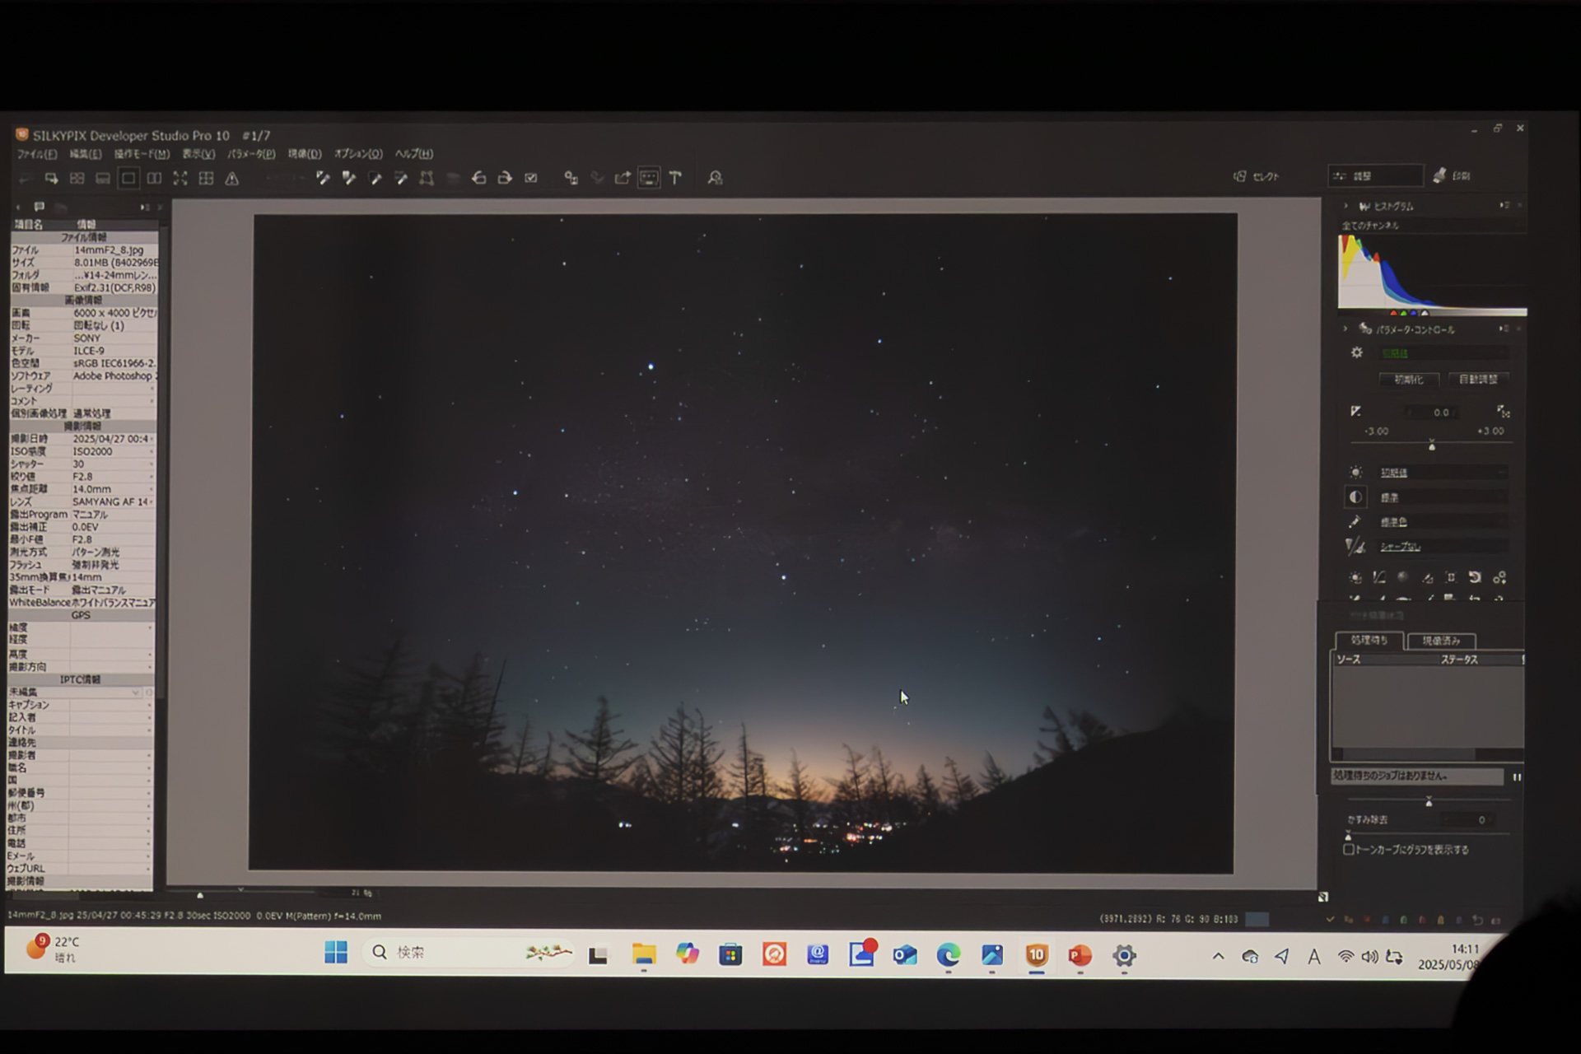This screenshot has width=1581, height=1054.
Task: Open PowerPoint from the Windows taskbar
Action: 1080,955
